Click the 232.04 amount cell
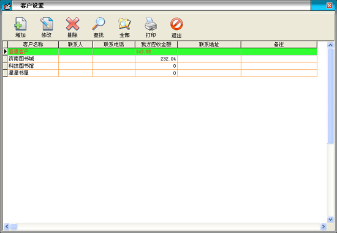337x233 pixels. pos(156,59)
